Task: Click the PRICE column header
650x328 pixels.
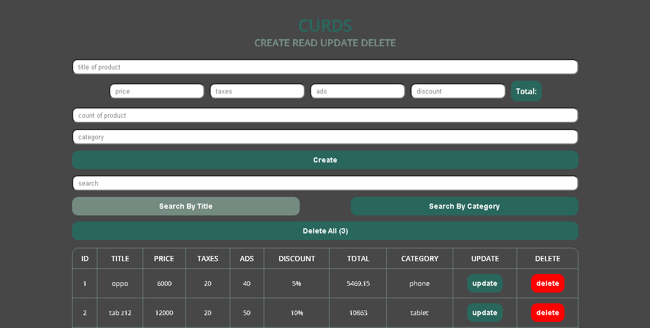Action: tap(164, 259)
